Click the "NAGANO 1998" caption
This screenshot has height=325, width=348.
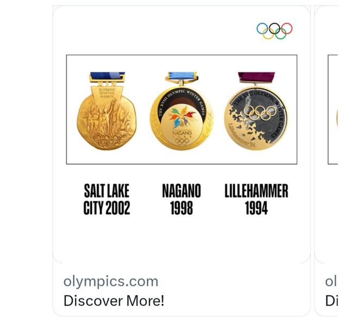[x=182, y=199]
